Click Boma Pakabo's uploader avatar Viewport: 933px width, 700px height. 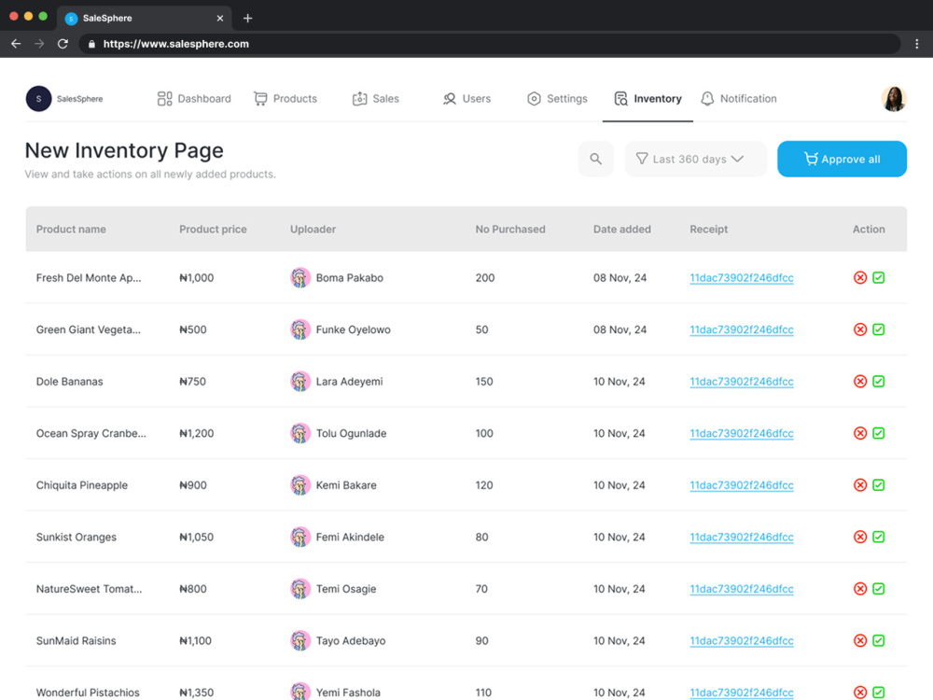[x=300, y=277]
